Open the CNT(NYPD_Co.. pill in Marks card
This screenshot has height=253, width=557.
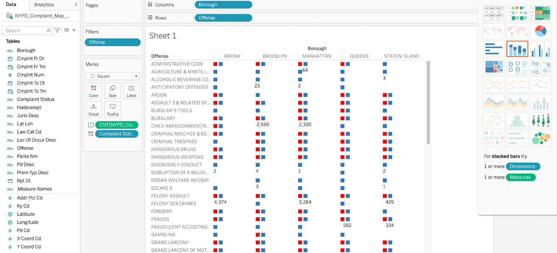pyautogui.click(x=117, y=125)
